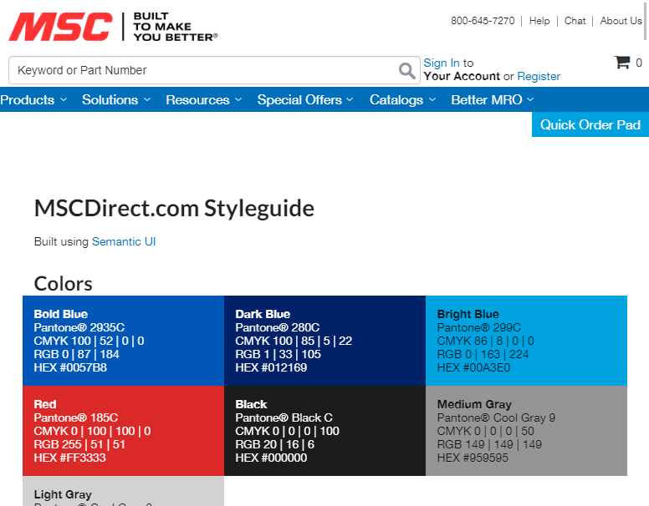Click the search magnifier icon
The width and height of the screenshot is (649, 506).
406,71
